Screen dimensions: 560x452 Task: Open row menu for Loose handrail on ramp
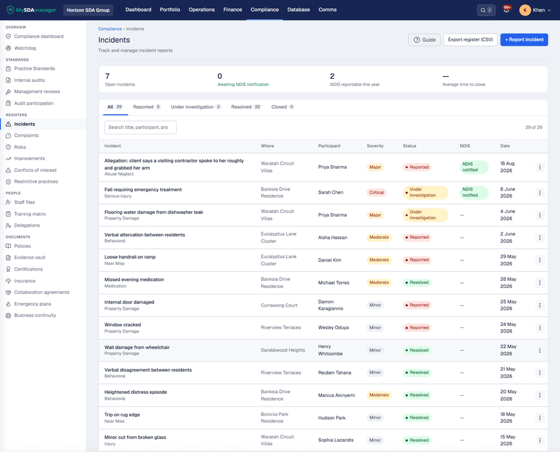[539, 260]
